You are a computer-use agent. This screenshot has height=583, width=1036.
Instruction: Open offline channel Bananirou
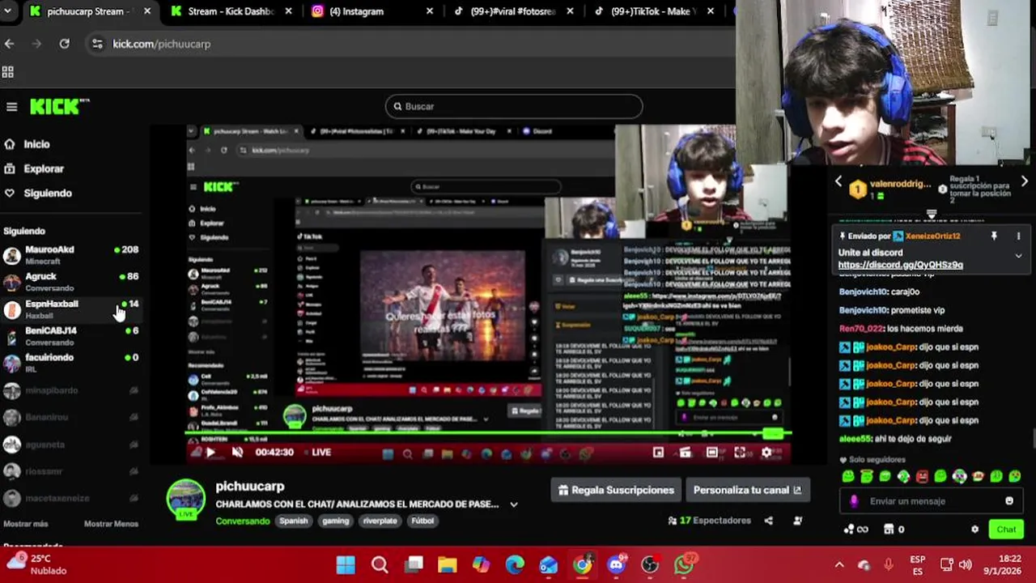70,417
